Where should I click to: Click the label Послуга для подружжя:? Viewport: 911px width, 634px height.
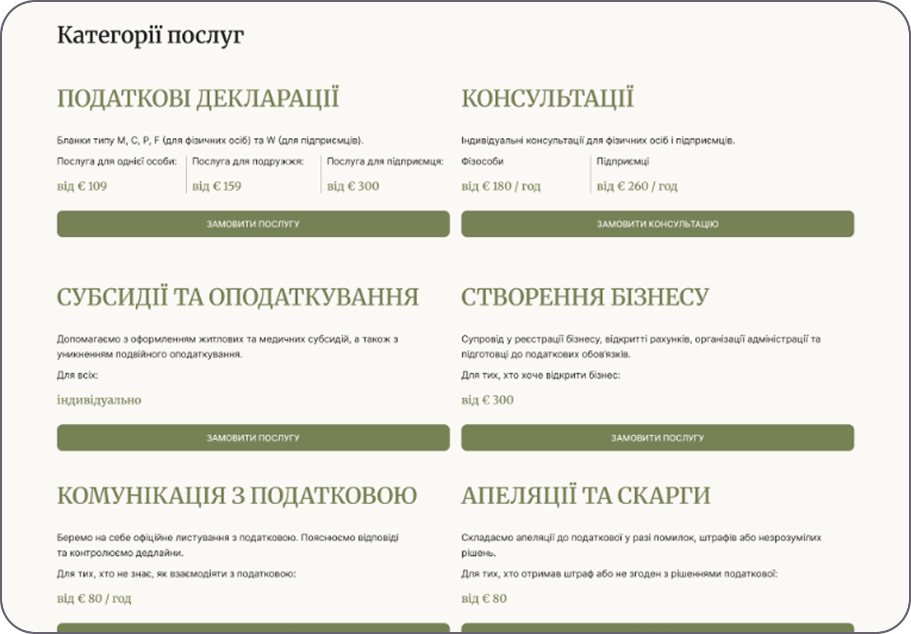(x=248, y=162)
